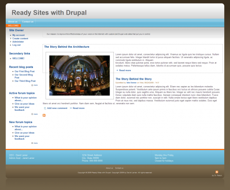Click the Add new comment icon

pyautogui.click(x=45, y=108)
